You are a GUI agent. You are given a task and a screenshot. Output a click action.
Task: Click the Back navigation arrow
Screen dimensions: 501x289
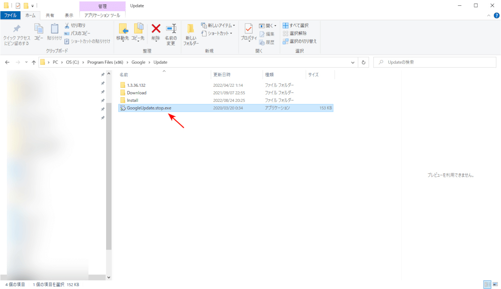pyautogui.click(x=7, y=62)
